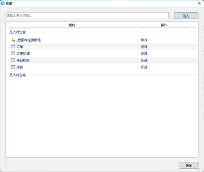Select the 商品档案 module row
204x172 pixels.
102,60
